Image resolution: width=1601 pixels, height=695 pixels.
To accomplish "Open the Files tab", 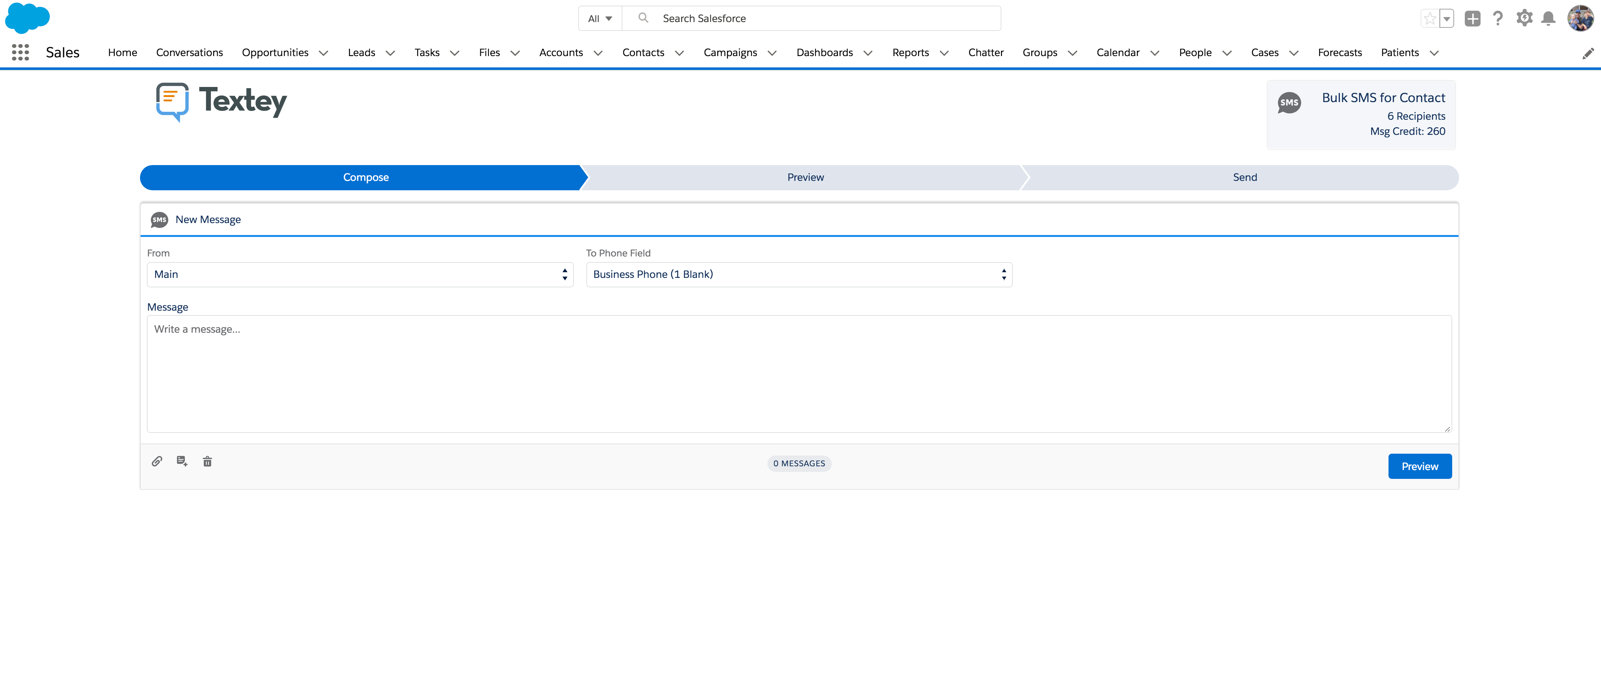I will 489,53.
